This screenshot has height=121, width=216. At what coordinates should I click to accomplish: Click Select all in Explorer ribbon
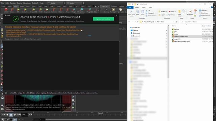pos(203,10)
